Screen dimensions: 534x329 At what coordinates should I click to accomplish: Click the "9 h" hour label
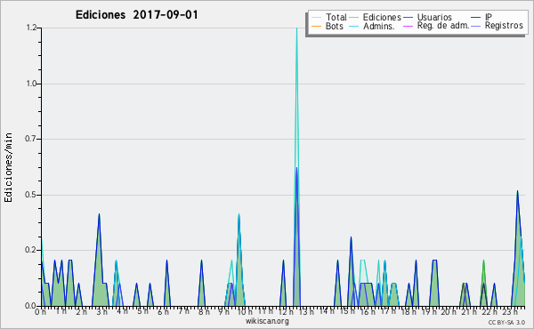point(223,311)
